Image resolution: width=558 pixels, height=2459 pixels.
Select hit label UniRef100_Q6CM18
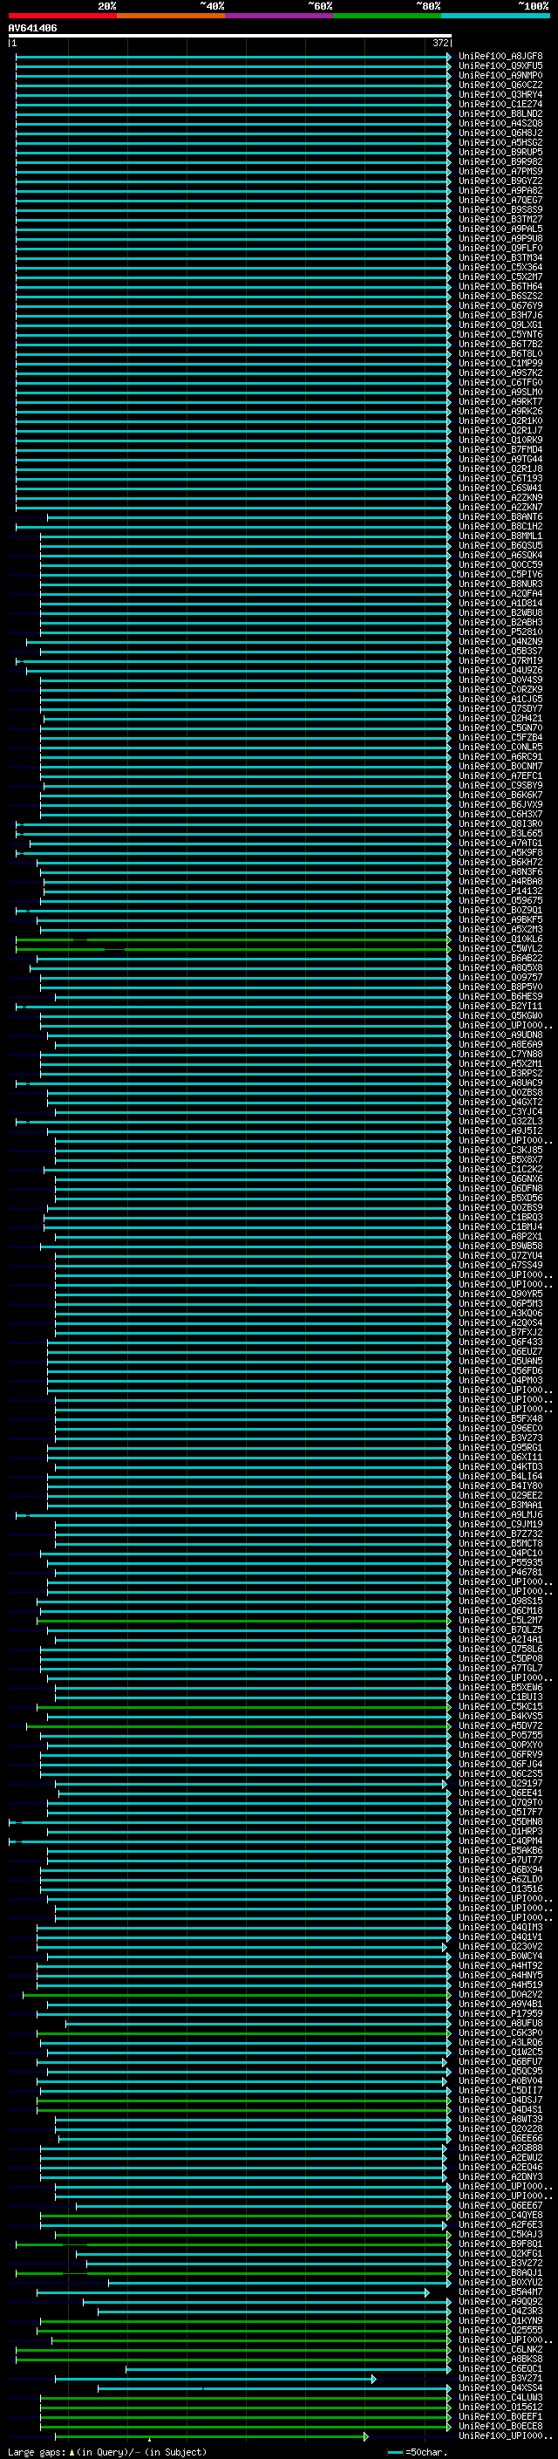pyautogui.click(x=500, y=1611)
